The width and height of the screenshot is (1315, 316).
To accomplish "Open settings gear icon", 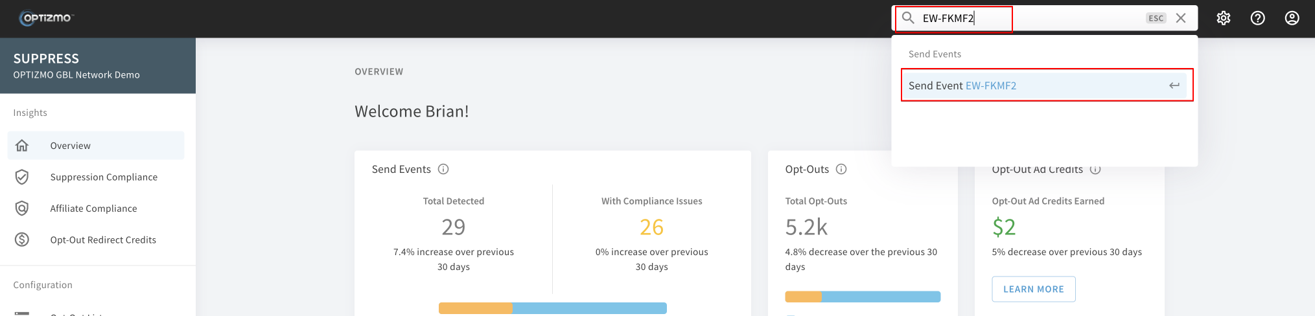I will [1224, 18].
